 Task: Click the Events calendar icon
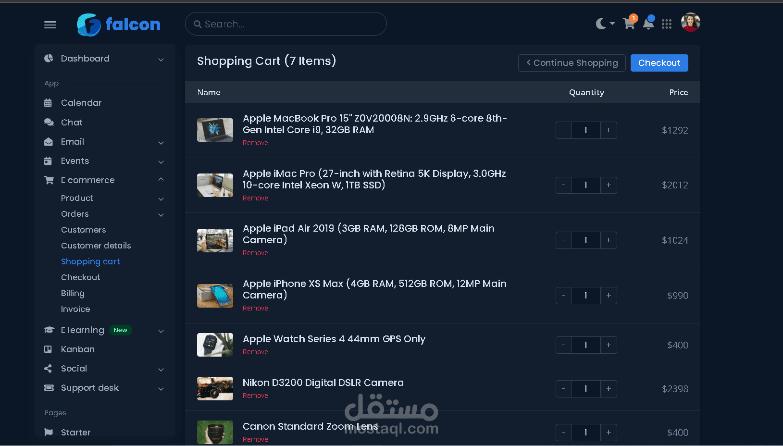48,161
